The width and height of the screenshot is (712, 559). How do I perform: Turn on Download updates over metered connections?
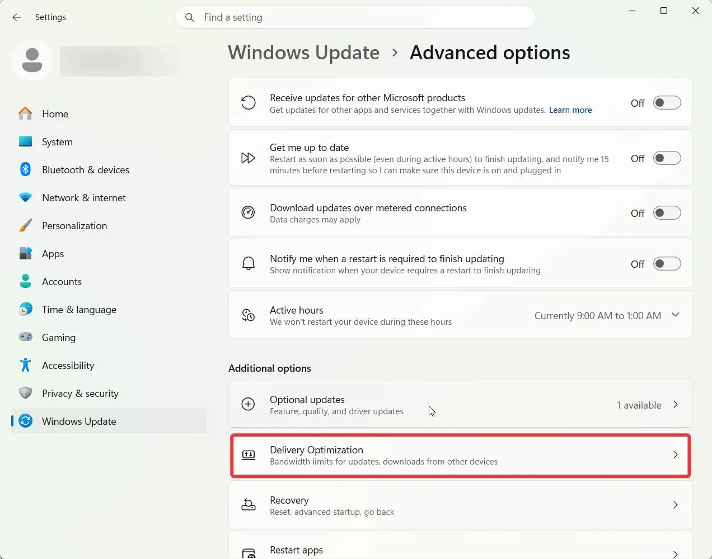[667, 213]
